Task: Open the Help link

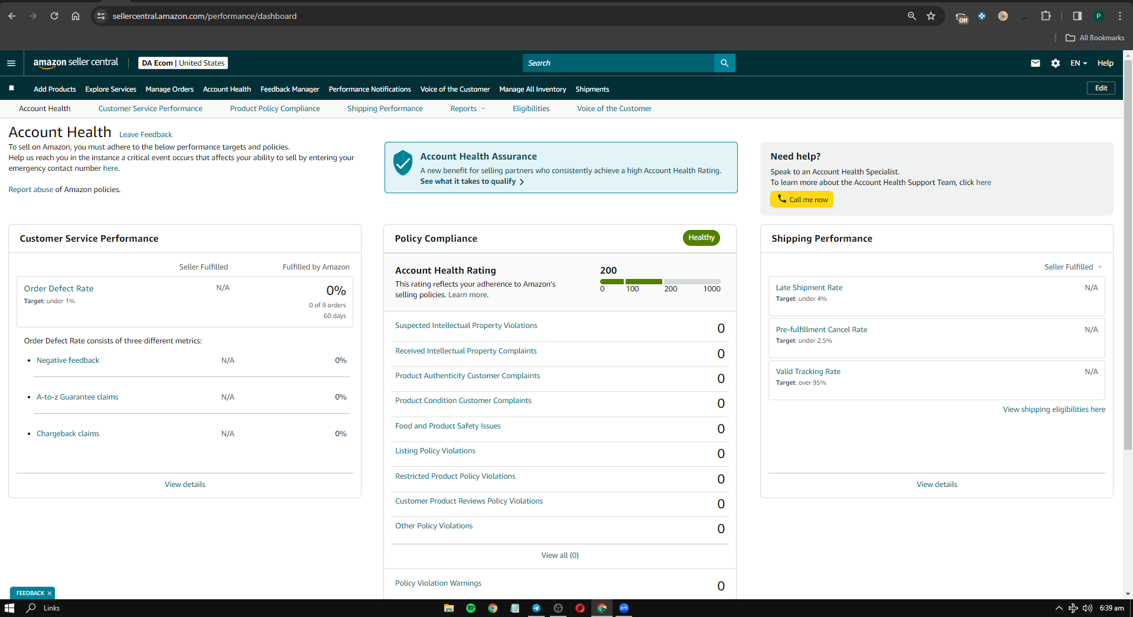Action: [x=1105, y=63]
